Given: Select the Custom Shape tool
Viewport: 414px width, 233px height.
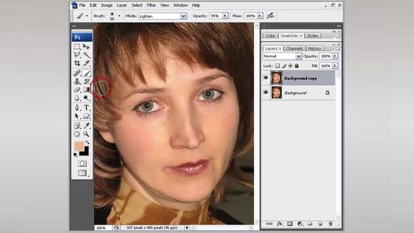Looking at the screenshot, I should point(86,116).
